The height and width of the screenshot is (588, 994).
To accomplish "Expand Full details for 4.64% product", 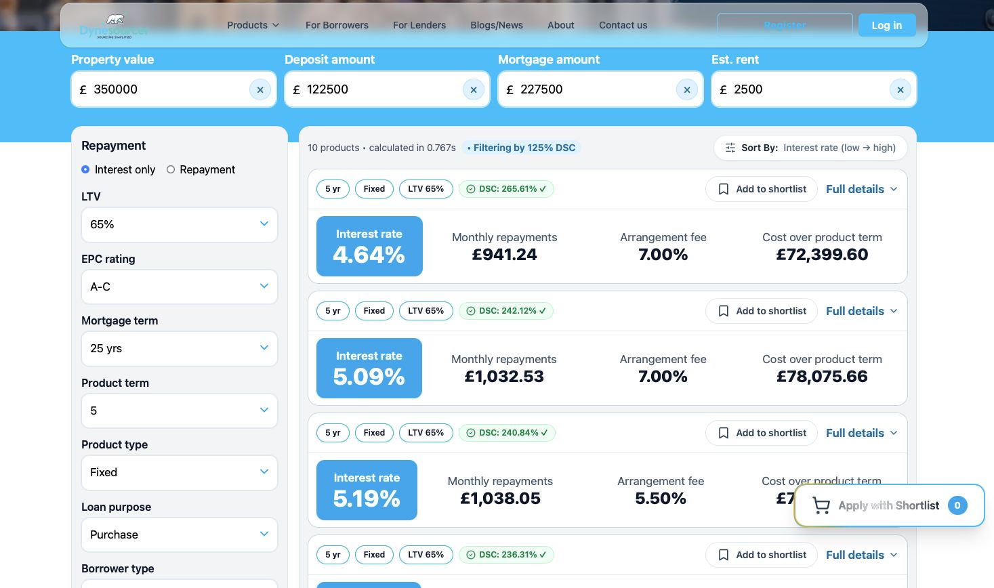I will (862, 189).
